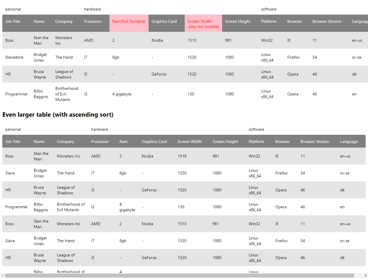
Task: Sort the lower table by Language
Action: [349, 142]
